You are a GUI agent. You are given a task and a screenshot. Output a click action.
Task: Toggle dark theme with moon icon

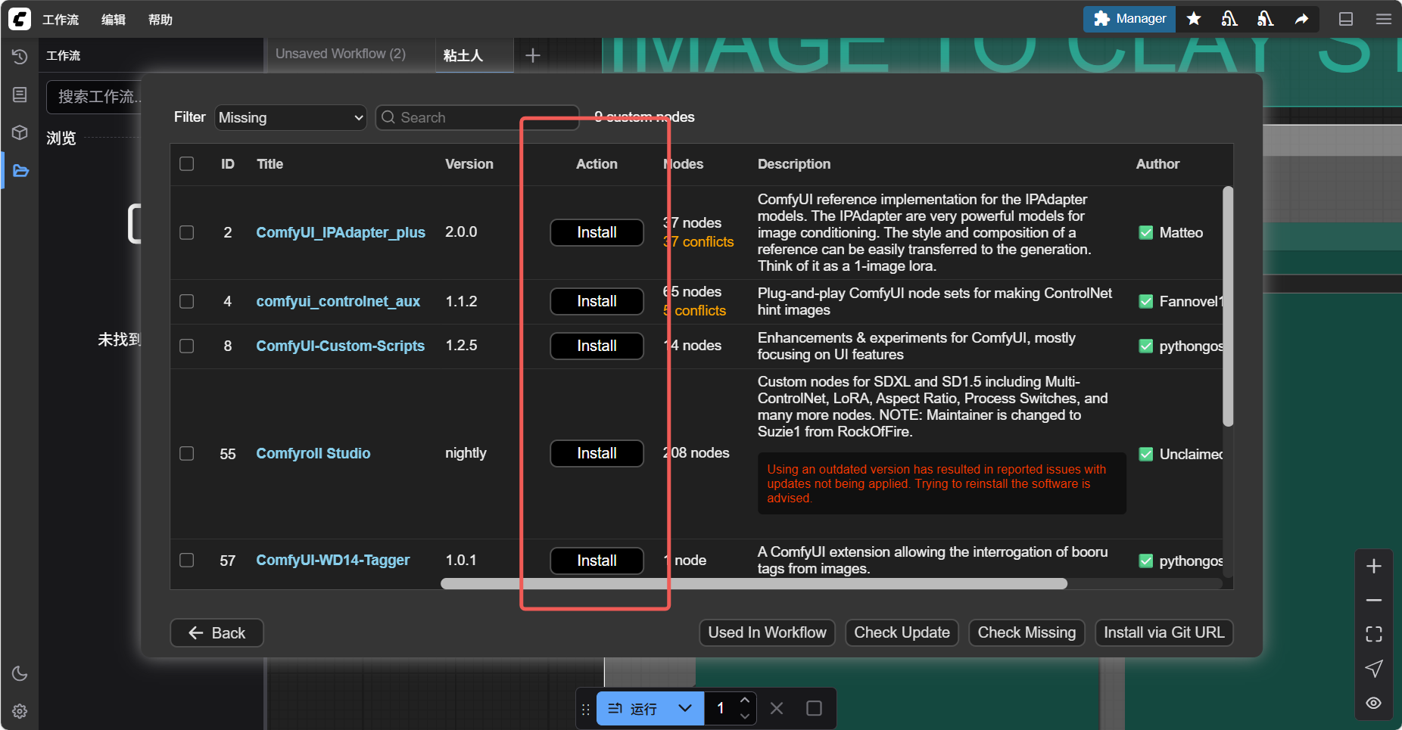pyautogui.click(x=20, y=673)
